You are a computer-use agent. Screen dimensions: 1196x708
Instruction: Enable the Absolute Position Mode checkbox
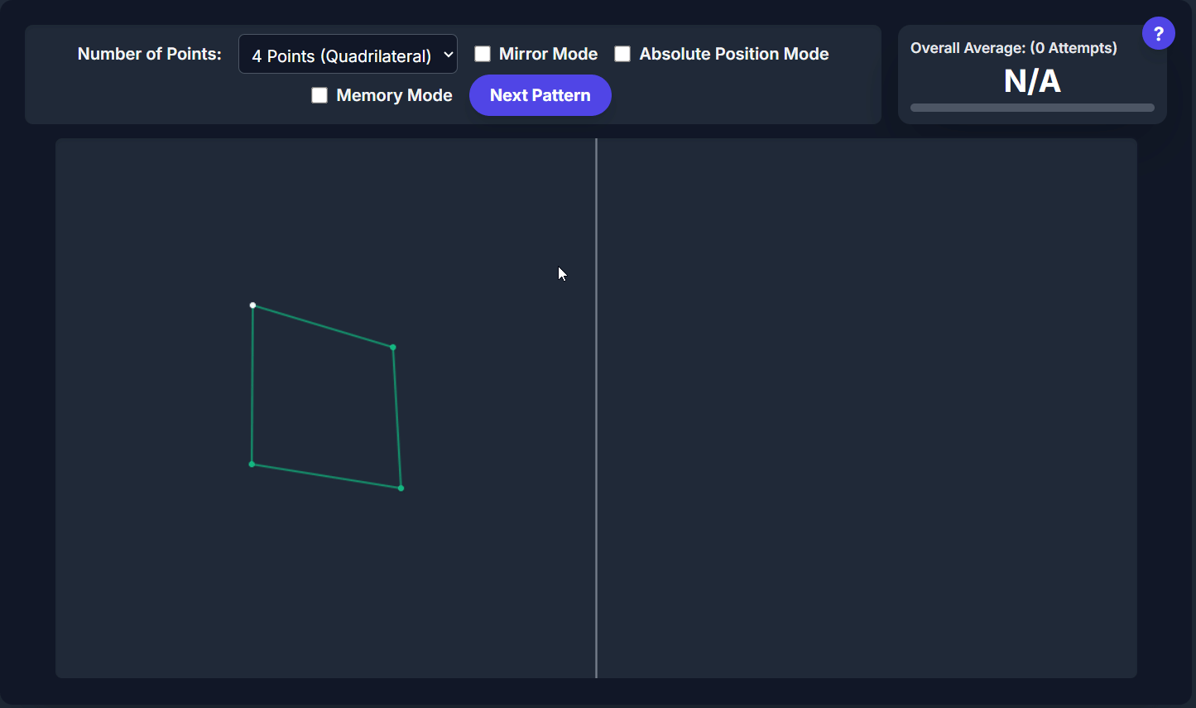pyautogui.click(x=622, y=54)
